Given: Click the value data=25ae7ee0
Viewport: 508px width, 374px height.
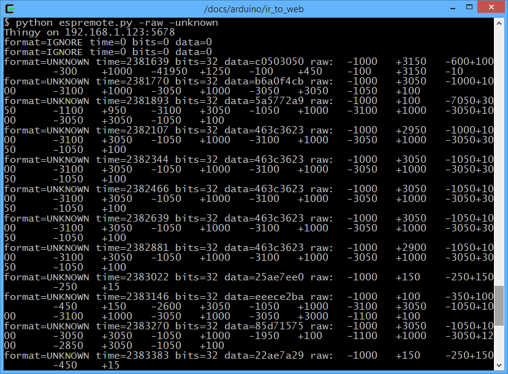Looking at the screenshot, I should pyautogui.click(x=264, y=277).
